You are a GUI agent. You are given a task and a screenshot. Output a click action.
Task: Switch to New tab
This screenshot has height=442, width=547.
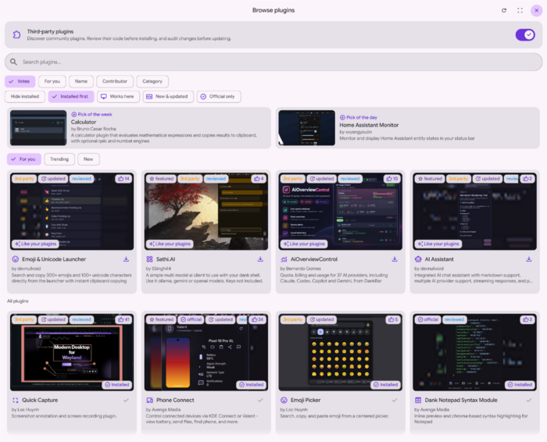coord(88,159)
